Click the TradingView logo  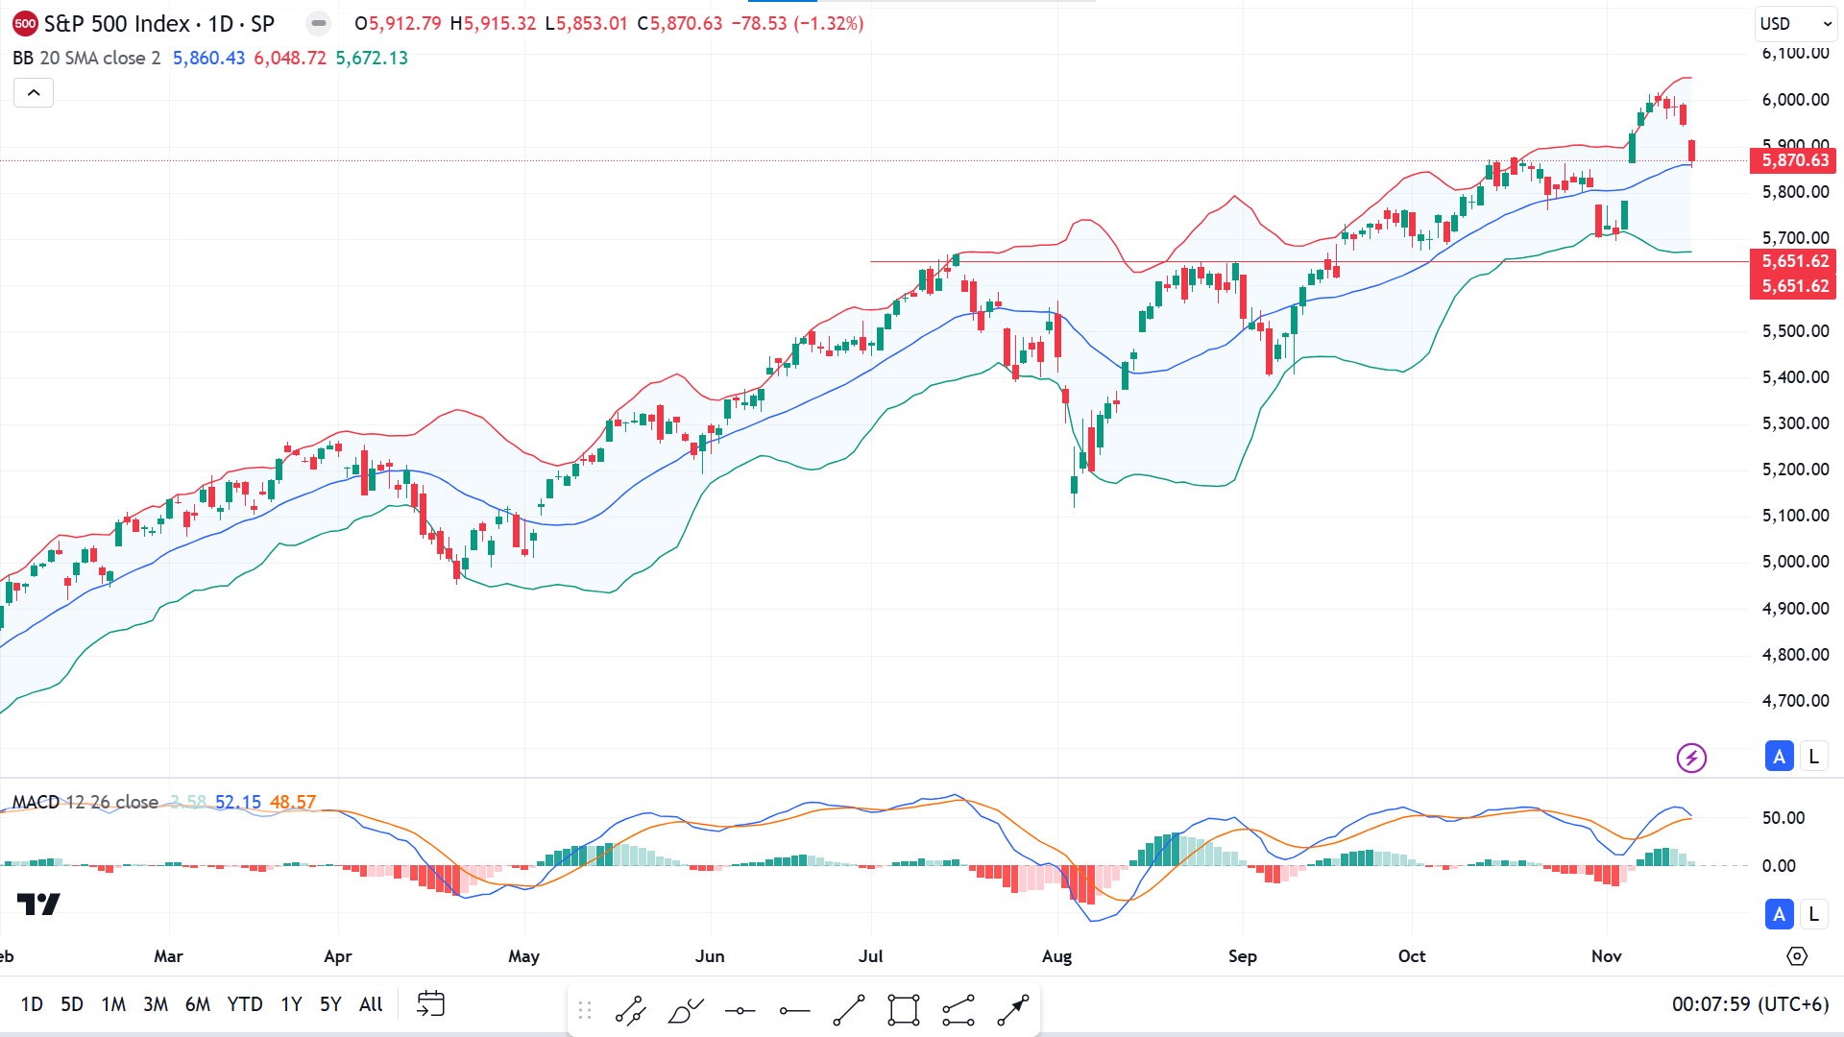(38, 904)
